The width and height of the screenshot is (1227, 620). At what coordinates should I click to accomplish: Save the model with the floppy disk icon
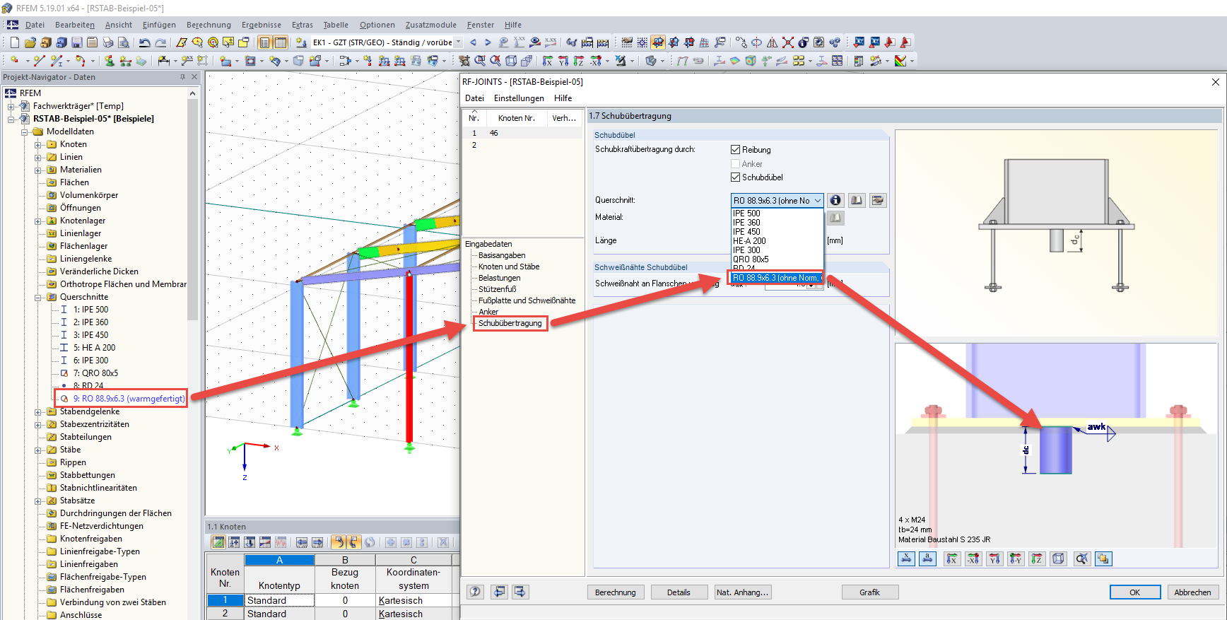click(77, 42)
